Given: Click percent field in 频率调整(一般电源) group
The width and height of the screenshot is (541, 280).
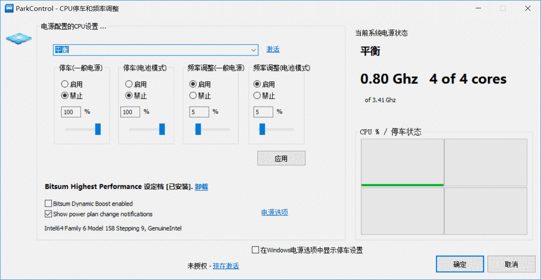Looking at the screenshot, I should coord(199,112).
